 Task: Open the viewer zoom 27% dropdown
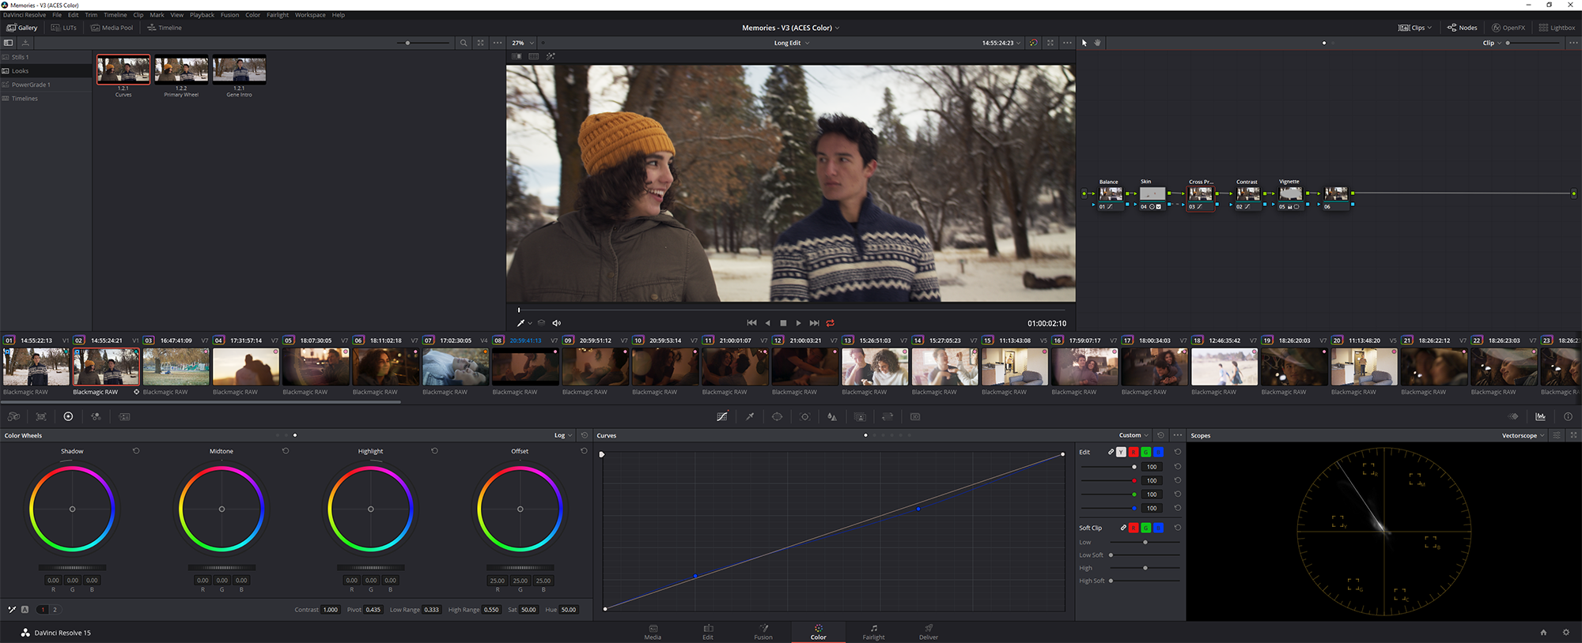coord(523,43)
